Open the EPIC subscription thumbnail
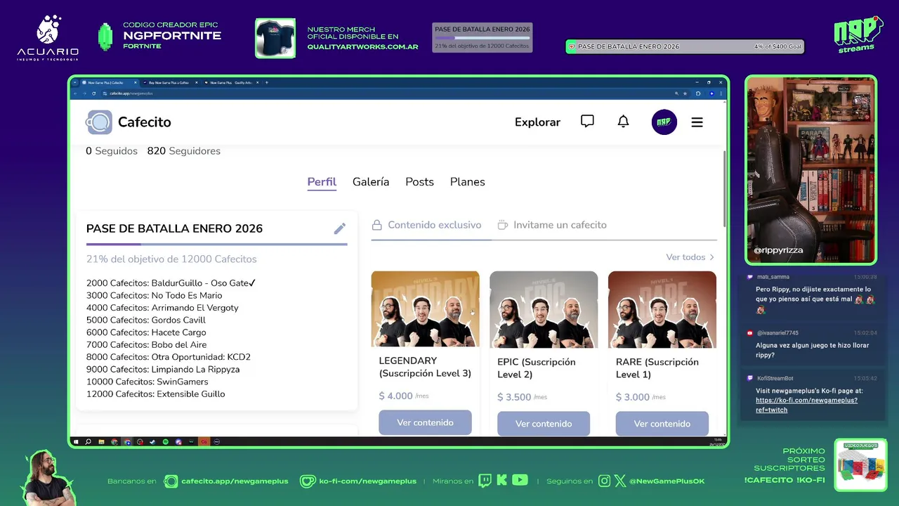This screenshot has height=506, width=899. tap(544, 309)
